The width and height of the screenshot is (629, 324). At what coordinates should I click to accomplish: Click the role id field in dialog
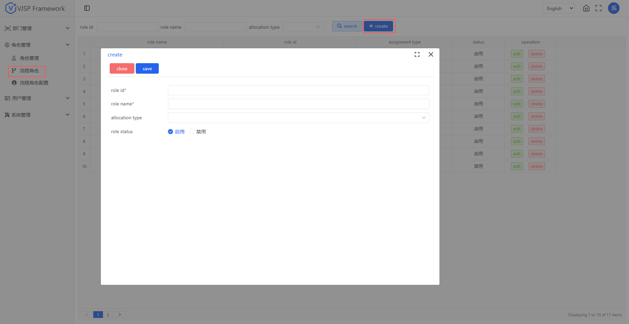pyautogui.click(x=298, y=90)
